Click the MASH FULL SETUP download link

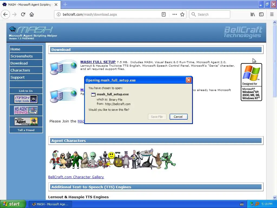coord(98,62)
